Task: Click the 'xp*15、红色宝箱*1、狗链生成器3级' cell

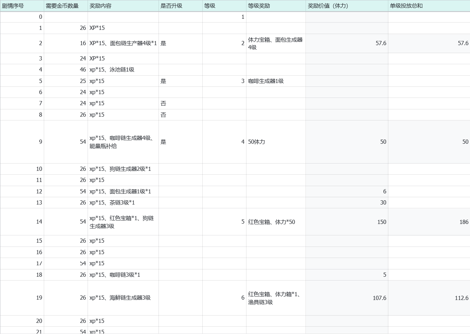Action: point(123,222)
